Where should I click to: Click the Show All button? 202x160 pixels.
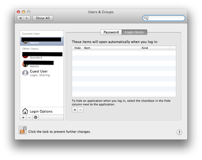click(x=43, y=18)
